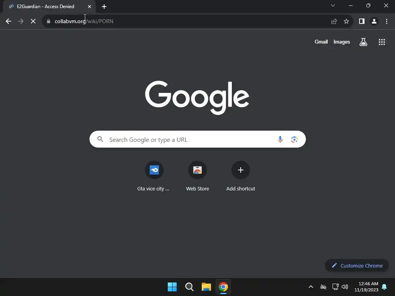Stop loading the page with the X button
This screenshot has width=395, height=296.
click(x=33, y=22)
